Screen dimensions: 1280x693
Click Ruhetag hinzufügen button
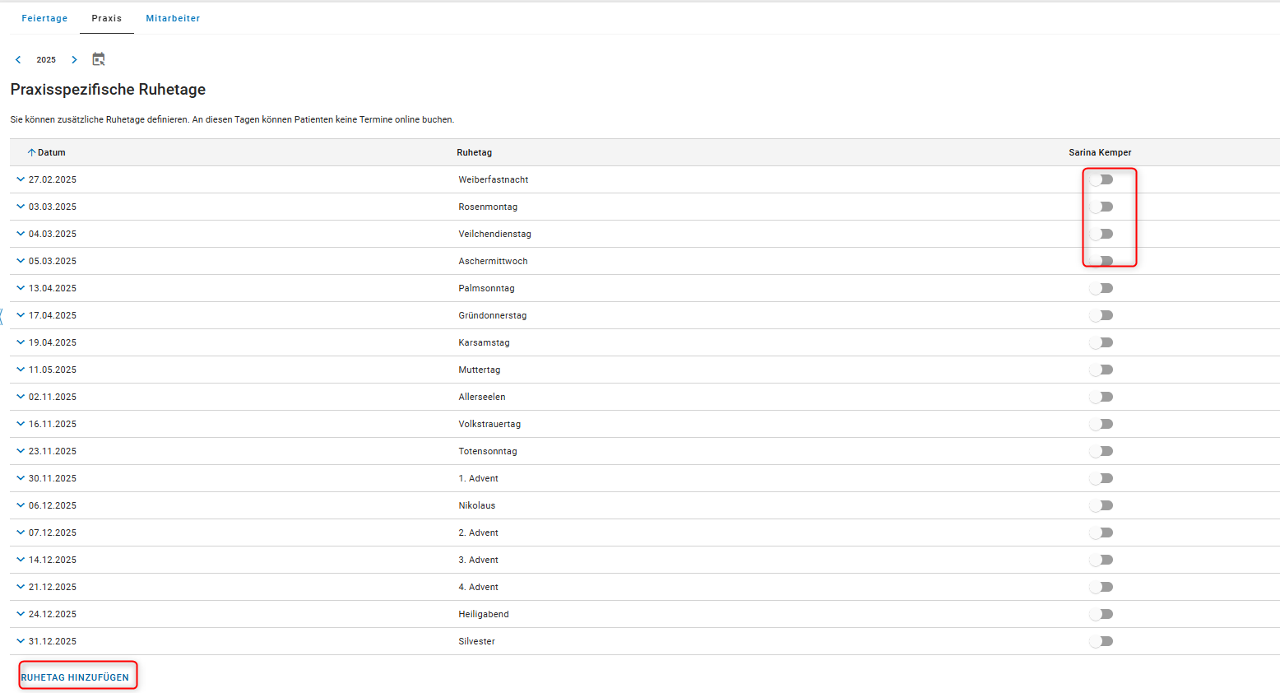76,677
